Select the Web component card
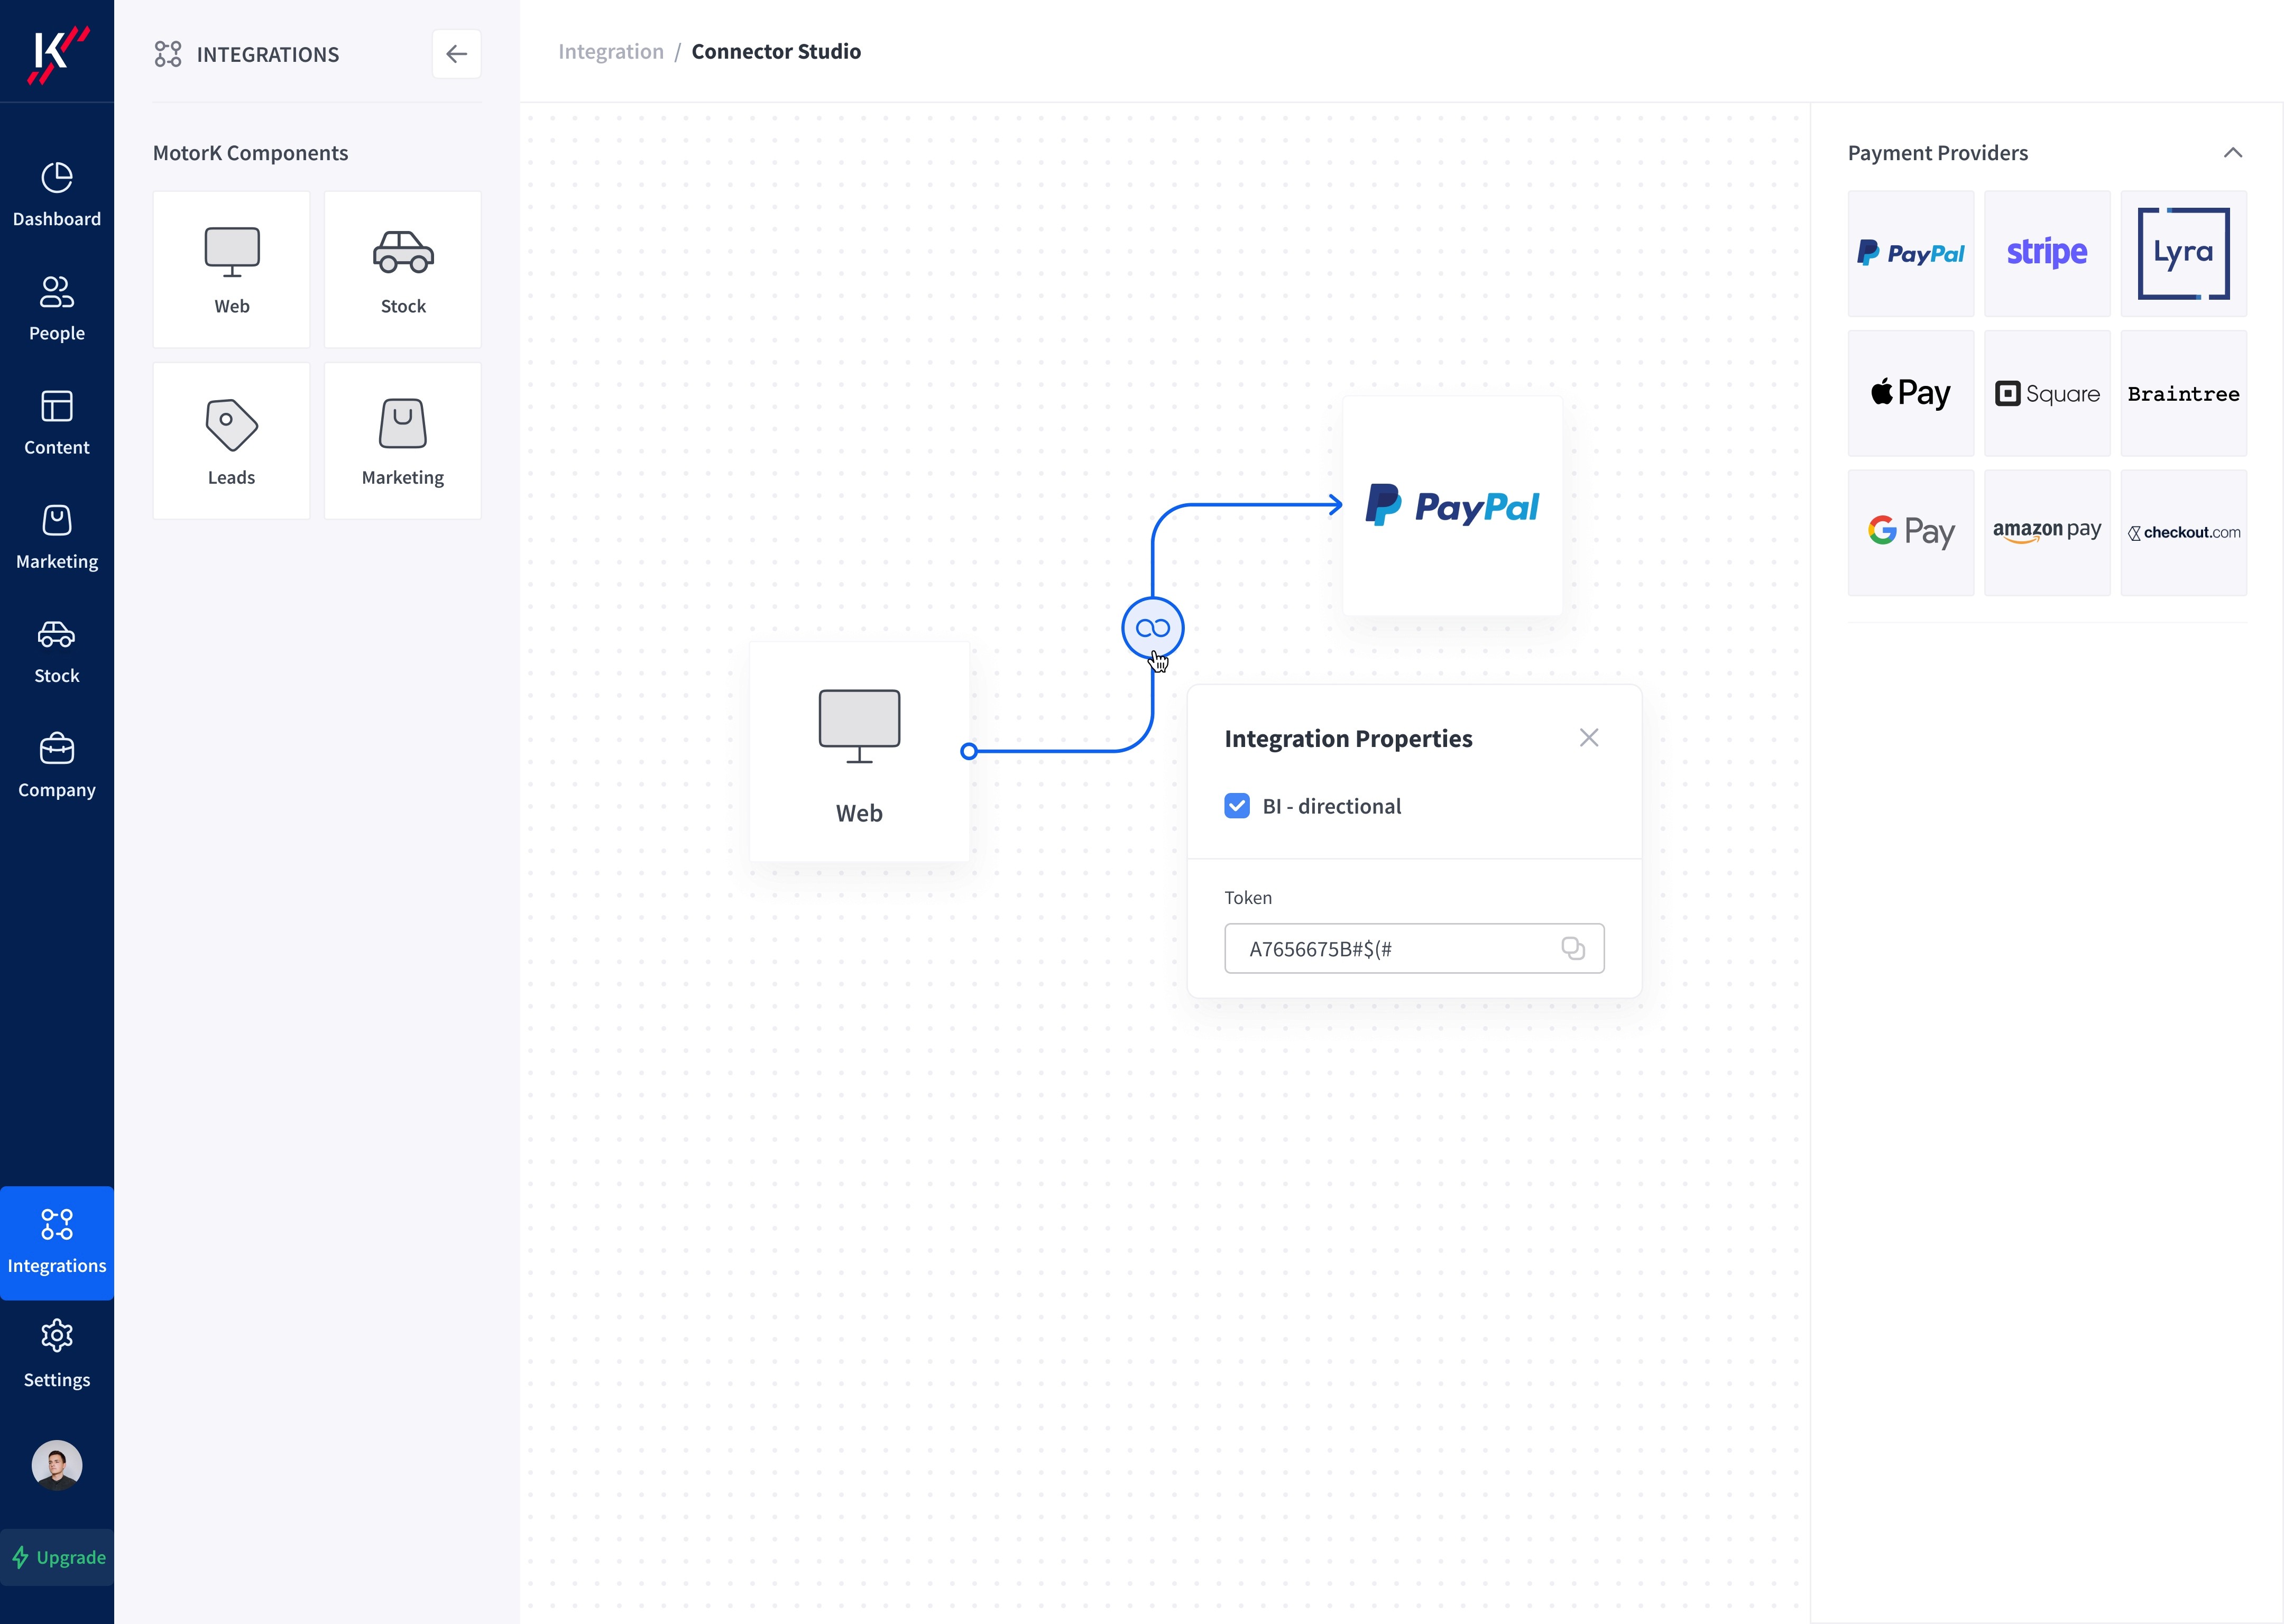 pyautogui.click(x=232, y=269)
